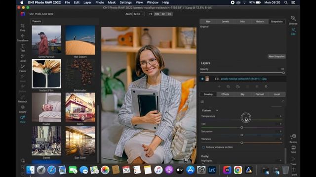Click the duplicate layer icon
316x177 pixels.
pos(228,87)
